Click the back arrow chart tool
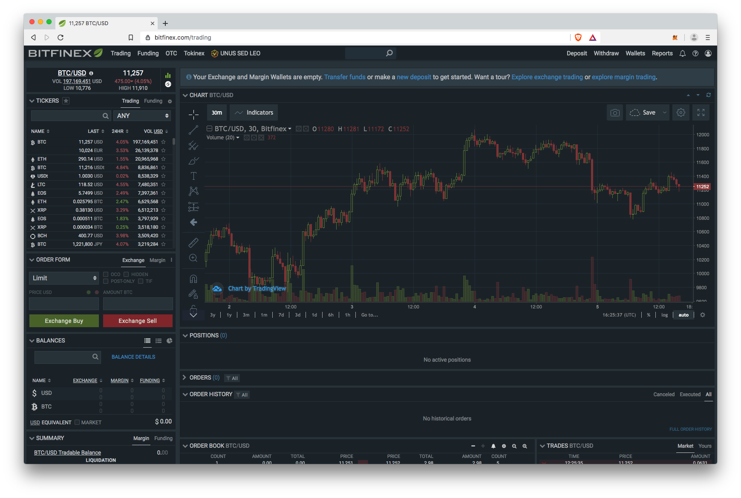 pos(193,222)
